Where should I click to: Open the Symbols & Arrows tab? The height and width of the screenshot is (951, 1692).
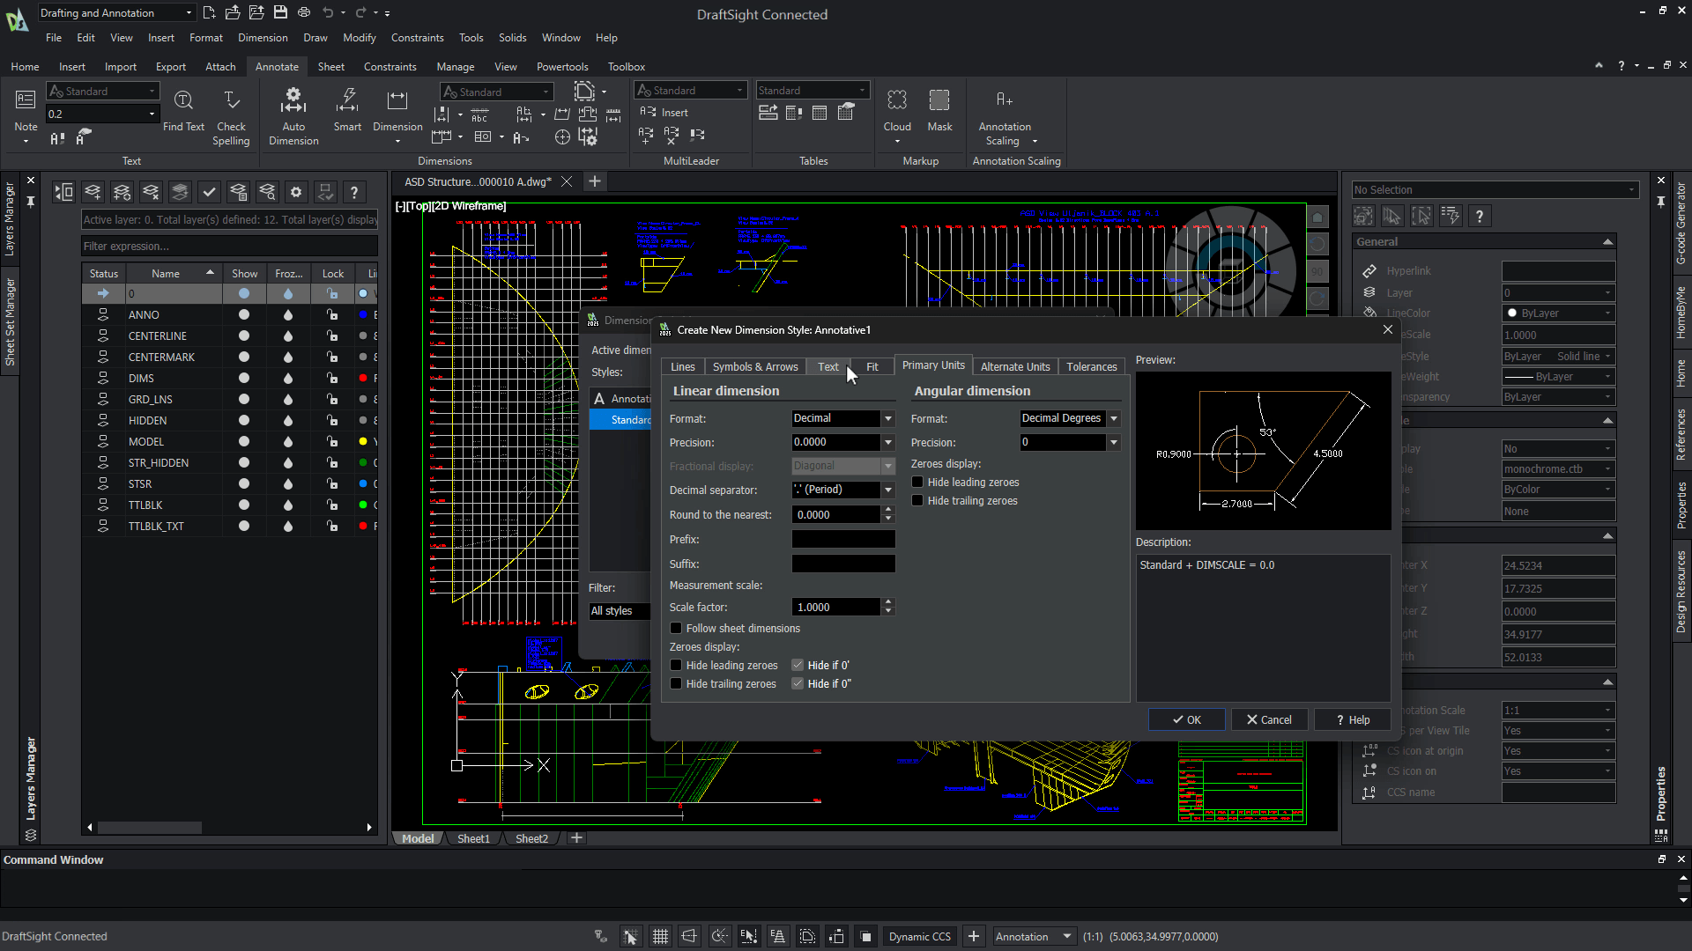coord(754,367)
